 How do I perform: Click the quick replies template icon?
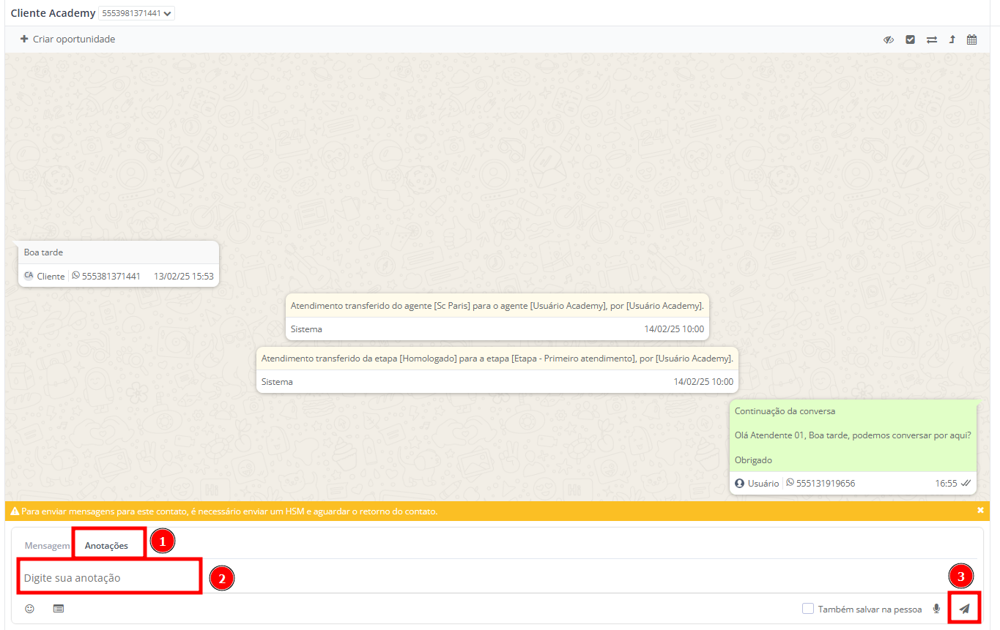tap(59, 608)
